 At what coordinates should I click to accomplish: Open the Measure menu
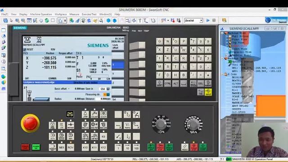(x=74, y=14)
